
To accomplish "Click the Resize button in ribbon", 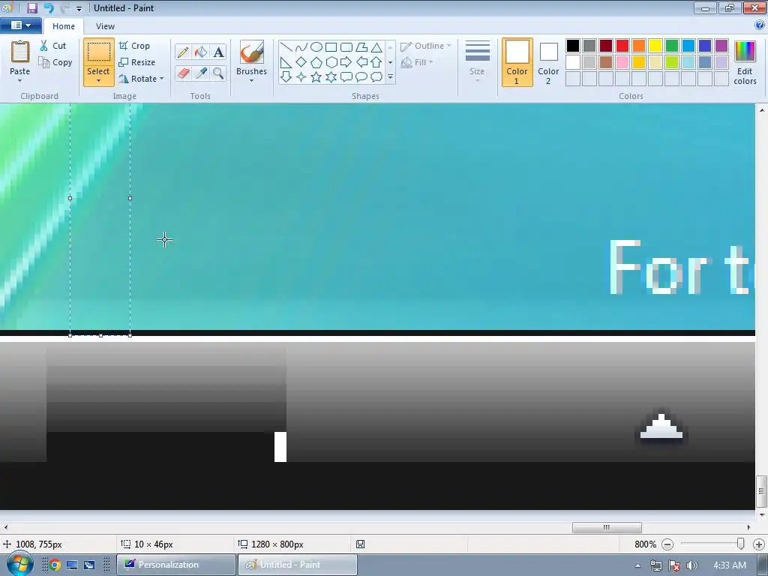I will pyautogui.click(x=136, y=62).
